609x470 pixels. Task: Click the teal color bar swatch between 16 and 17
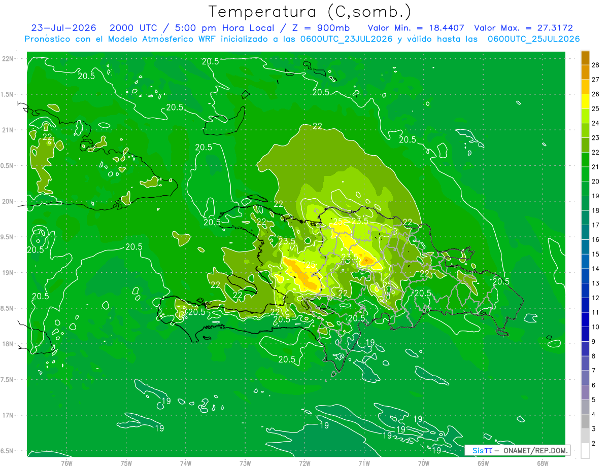click(x=585, y=232)
